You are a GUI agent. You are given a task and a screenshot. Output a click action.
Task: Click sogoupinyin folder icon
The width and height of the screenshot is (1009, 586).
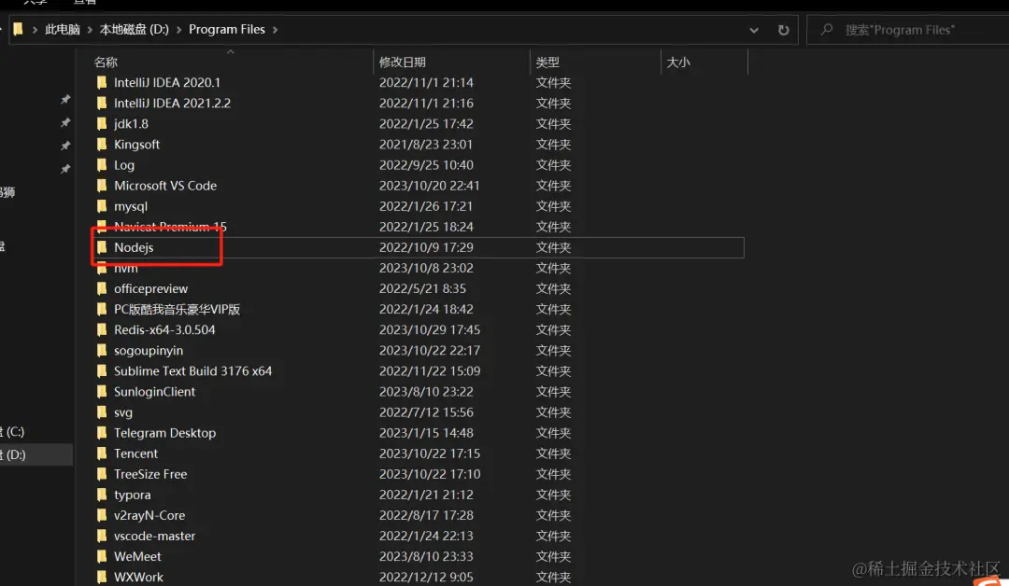(102, 350)
